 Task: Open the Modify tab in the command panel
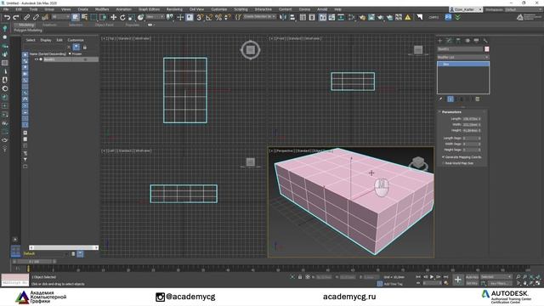pyautogui.click(x=449, y=41)
